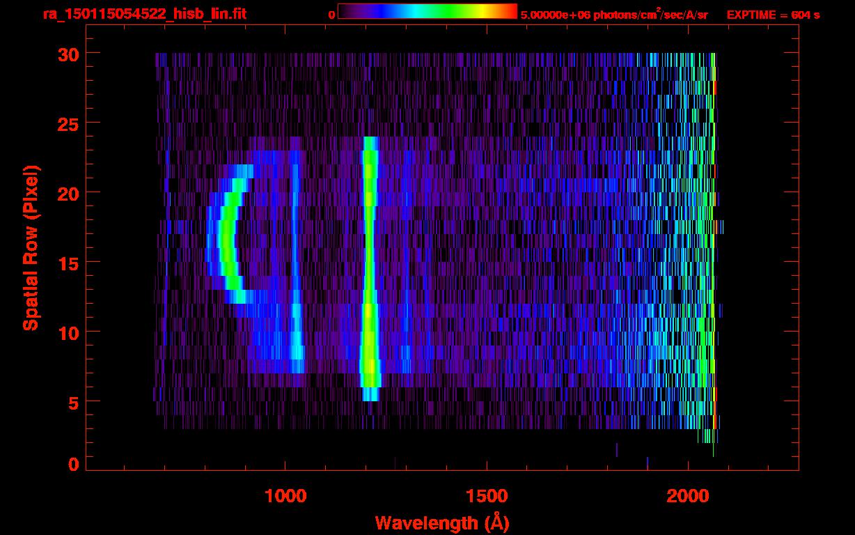This screenshot has width=855, height=535.
Task: Click the 5.00000e+06 photons/cm²/sec/A/sr label
Action: point(614,15)
